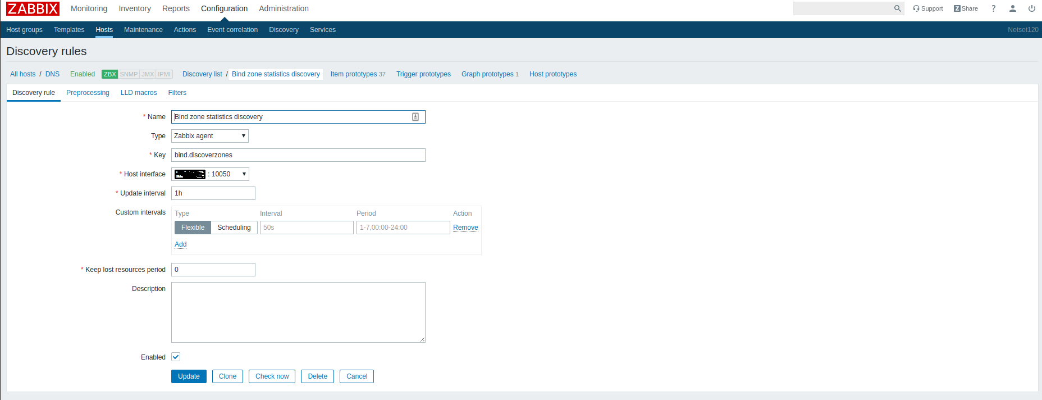The width and height of the screenshot is (1042, 400).
Task: Click the Check now button
Action: 272,376
